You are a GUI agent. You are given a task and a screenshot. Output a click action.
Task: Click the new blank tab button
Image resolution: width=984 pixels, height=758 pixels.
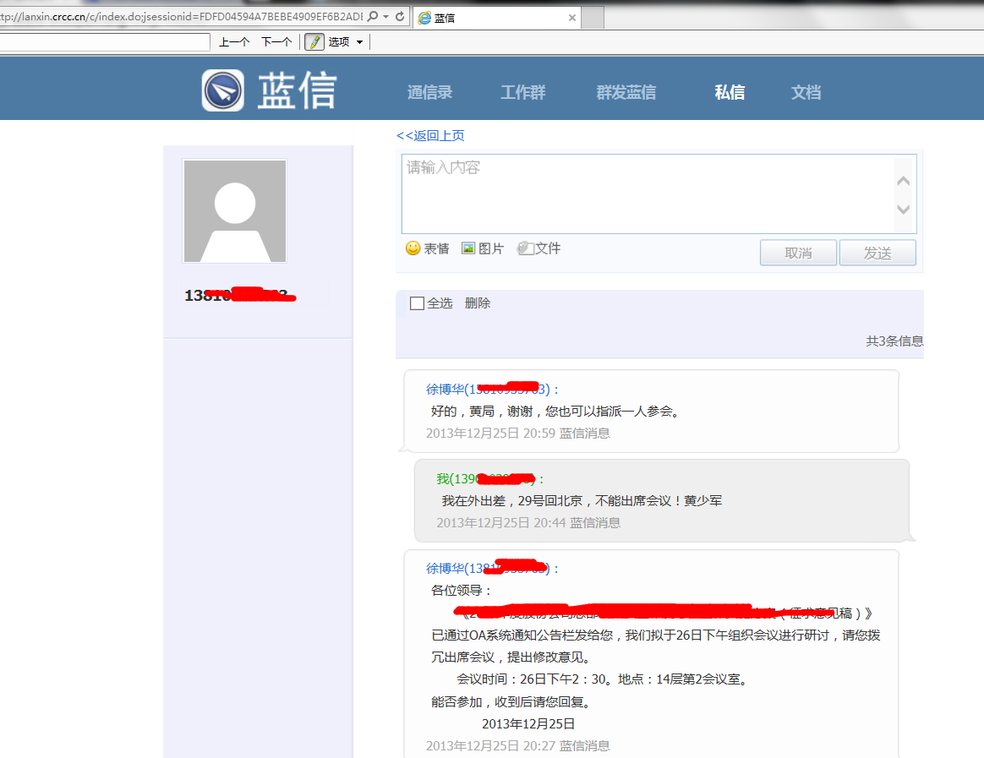pyautogui.click(x=593, y=19)
